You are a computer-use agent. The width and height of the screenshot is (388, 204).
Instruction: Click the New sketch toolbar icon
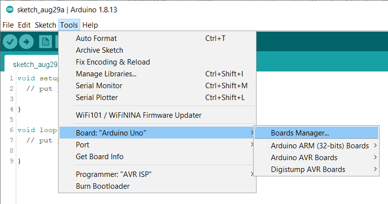click(x=46, y=42)
